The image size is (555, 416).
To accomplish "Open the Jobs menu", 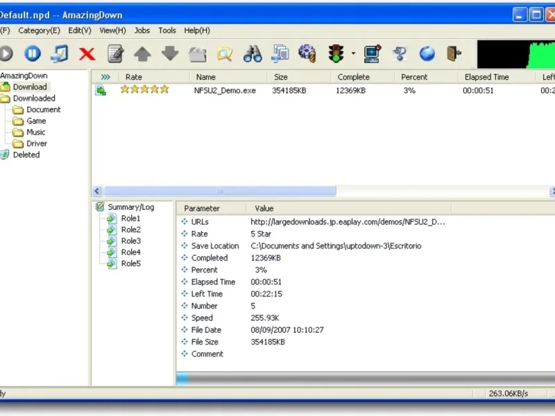I will point(142,31).
